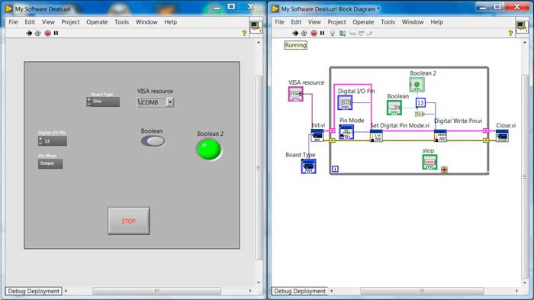Viewport: 534px width, 300px height.
Task: Open Window menu in Block Diagram window
Action: [413, 22]
